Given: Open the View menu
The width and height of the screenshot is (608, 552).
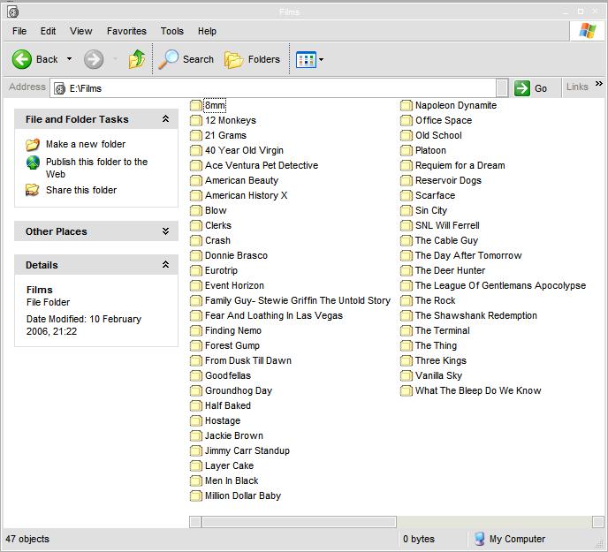Looking at the screenshot, I should tap(80, 31).
